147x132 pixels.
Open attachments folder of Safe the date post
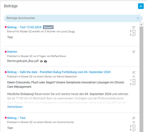(x=134, y=81)
